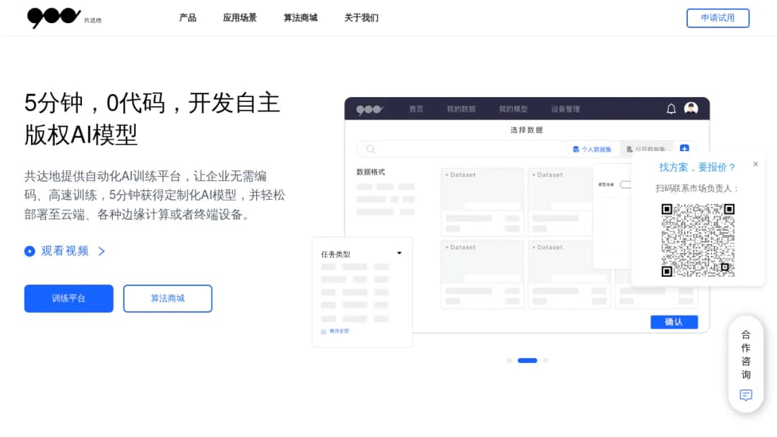
Task: Click the 找方案，要报价？ heading
Action: pyautogui.click(x=697, y=167)
